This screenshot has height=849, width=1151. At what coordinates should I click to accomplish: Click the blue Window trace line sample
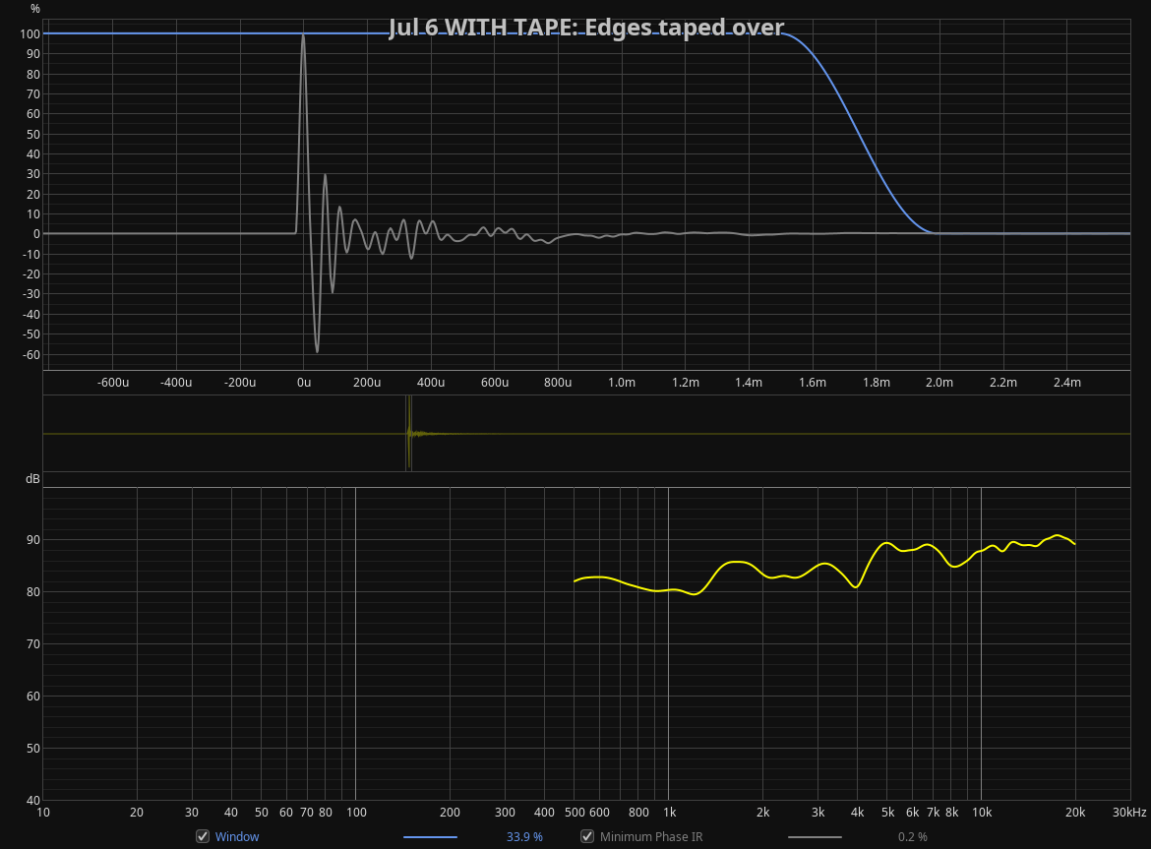pos(430,836)
